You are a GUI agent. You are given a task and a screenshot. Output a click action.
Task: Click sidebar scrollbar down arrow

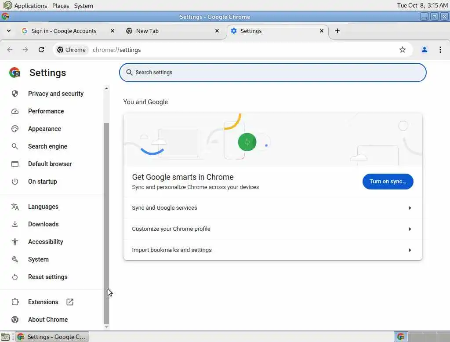click(x=106, y=327)
